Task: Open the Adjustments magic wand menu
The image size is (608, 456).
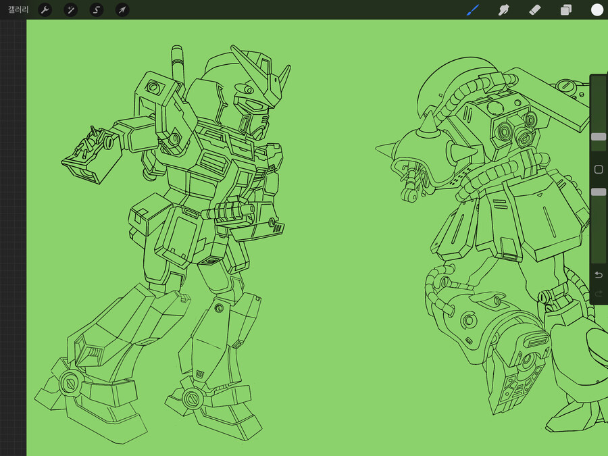Action: pos(70,10)
